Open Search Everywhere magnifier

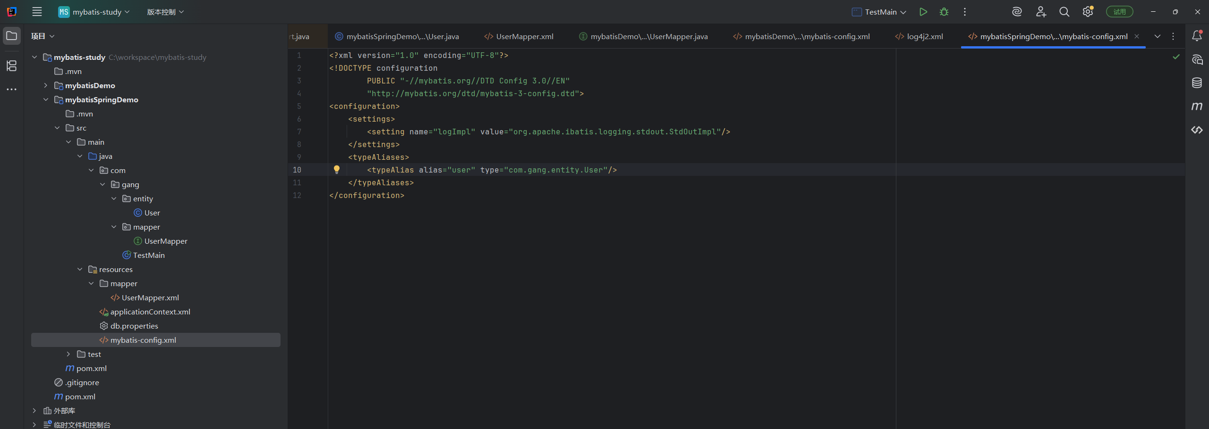click(1064, 12)
